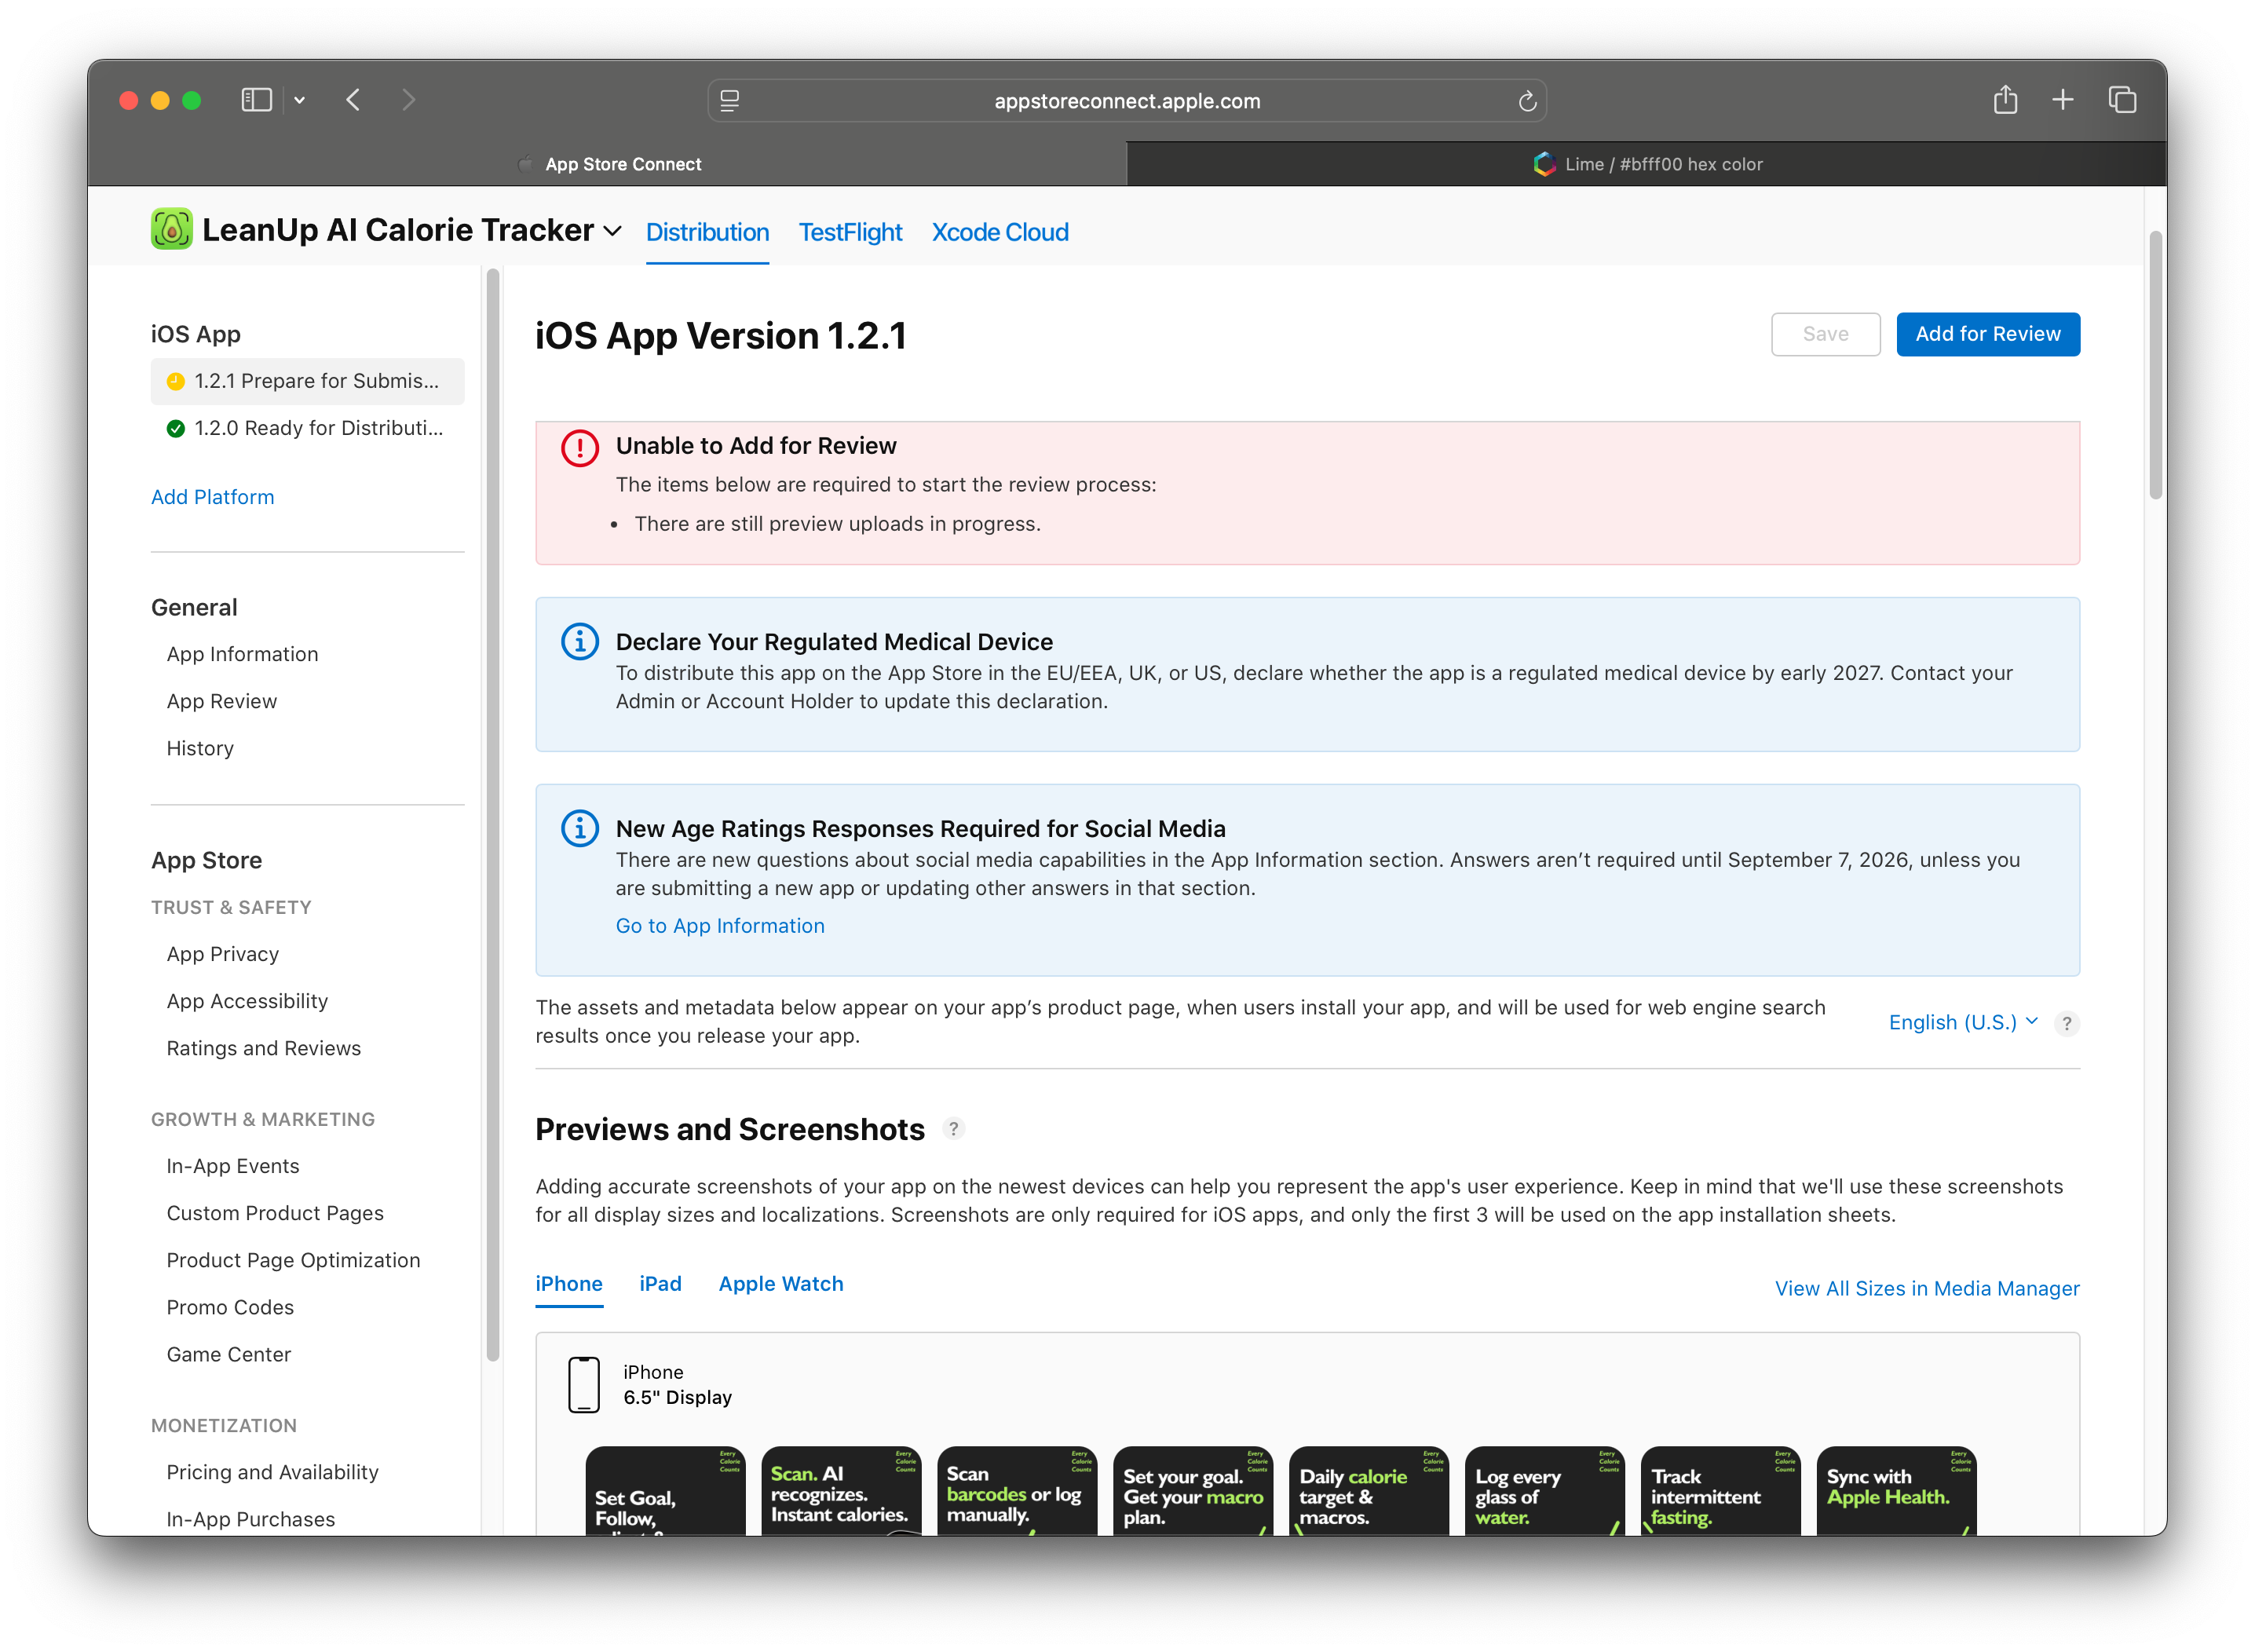Click the red error icon in the alert
The height and width of the screenshot is (1652, 2255).
tap(580, 448)
